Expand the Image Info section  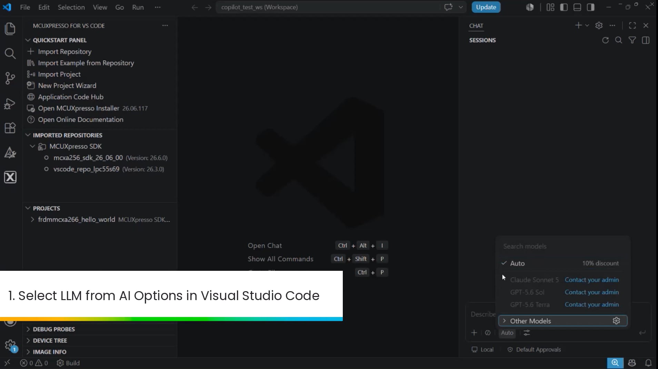(28, 352)
